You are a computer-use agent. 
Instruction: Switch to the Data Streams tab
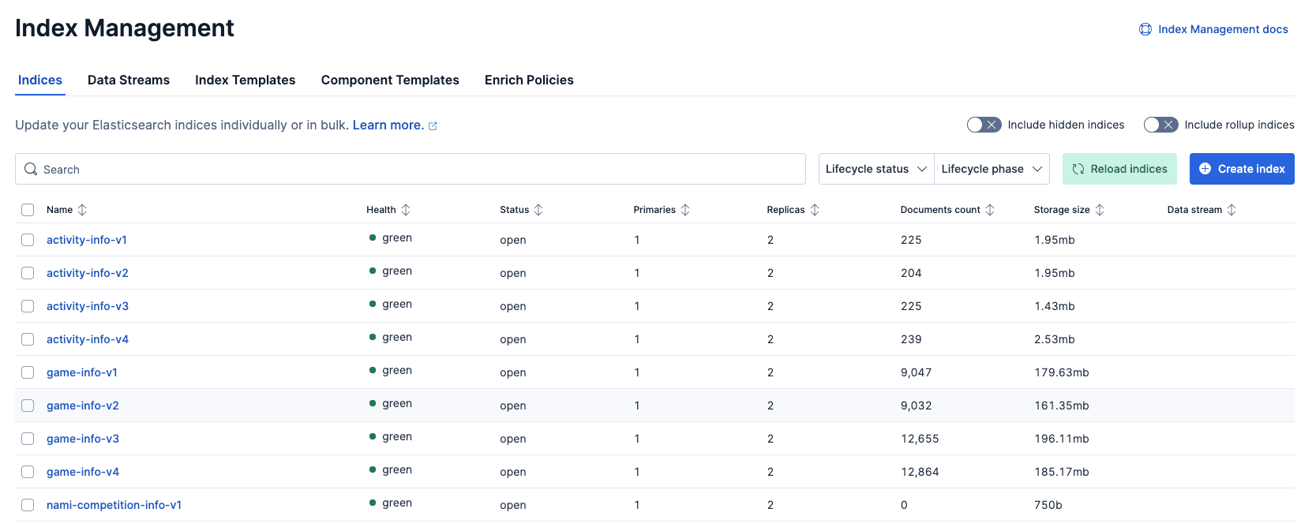pos(129,80)
